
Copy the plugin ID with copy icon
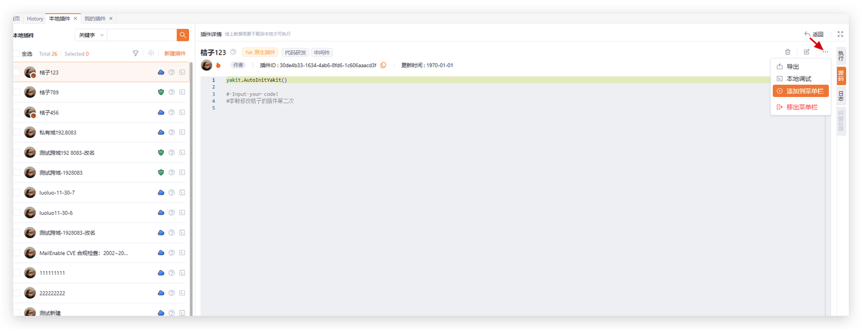coord(383,65)
